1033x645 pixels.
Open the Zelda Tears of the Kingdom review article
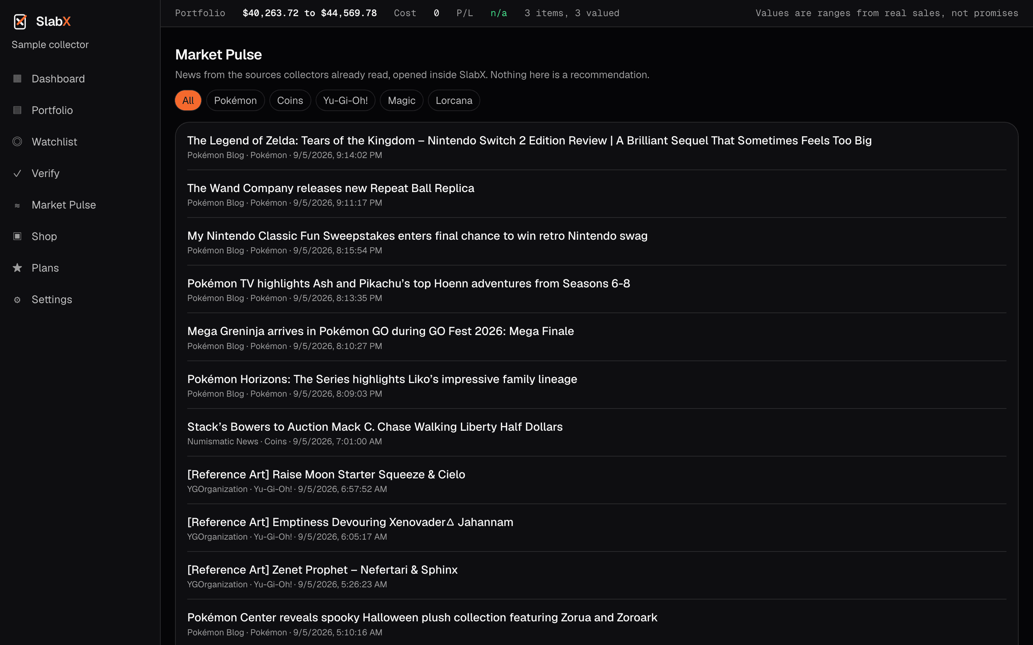coord(529,140)
